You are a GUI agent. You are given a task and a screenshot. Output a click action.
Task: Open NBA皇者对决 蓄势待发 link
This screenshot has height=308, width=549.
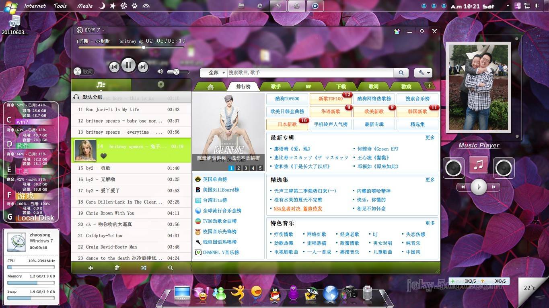298,209
